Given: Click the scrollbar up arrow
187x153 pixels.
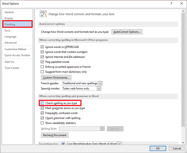Looking at the screenshot, I should 183,11.
